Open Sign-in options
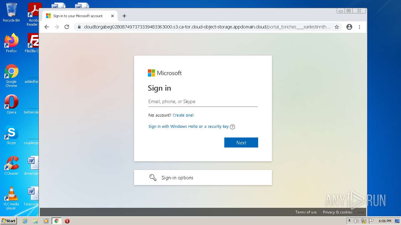Screen dimensions: 401x225 (x=203, y=177)
